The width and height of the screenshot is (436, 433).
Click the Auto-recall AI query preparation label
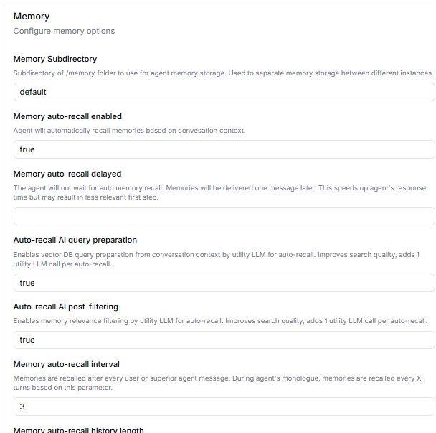(75, 240)
